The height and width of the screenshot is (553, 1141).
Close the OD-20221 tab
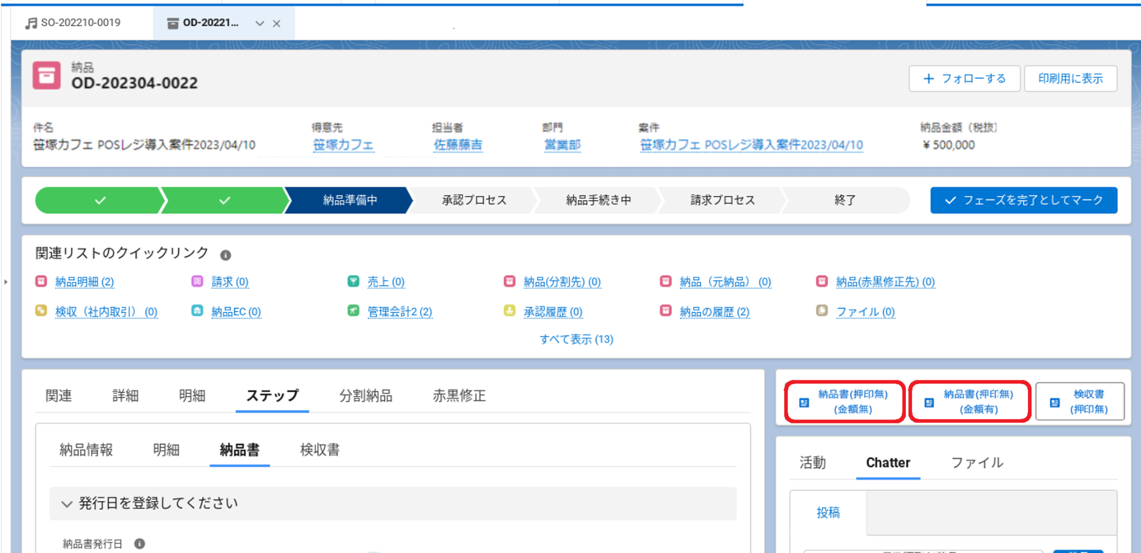277,23
